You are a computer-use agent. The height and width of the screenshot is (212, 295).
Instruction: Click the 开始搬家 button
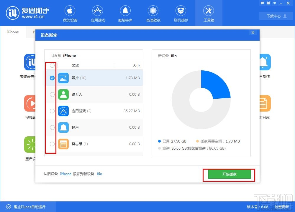[229, 174]
